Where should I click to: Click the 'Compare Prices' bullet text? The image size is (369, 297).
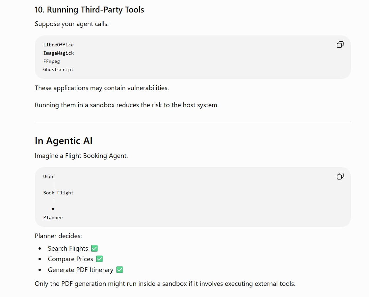point(70,259)
